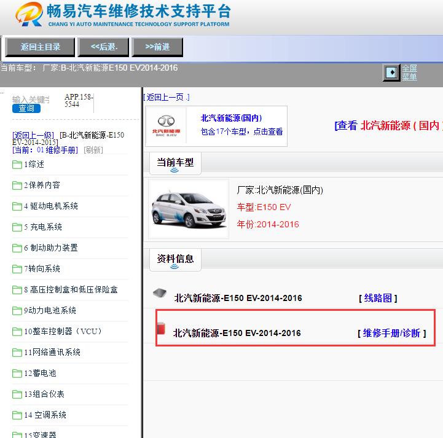Click folder icon for 11网络通讯系统

click(17, 353)
